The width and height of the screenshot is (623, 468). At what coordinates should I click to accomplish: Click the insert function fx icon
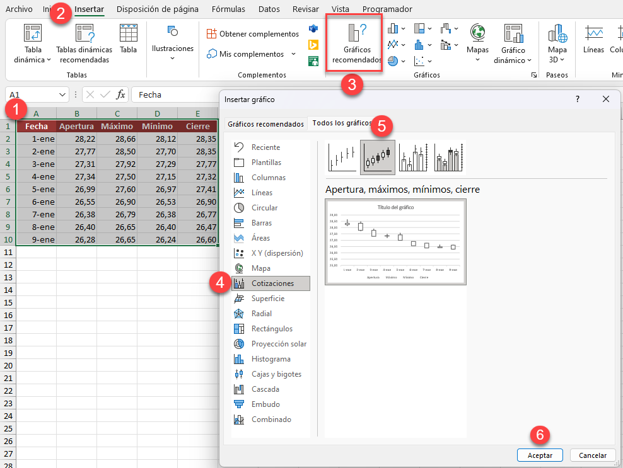pyautogui.click(x=120, y=95)
